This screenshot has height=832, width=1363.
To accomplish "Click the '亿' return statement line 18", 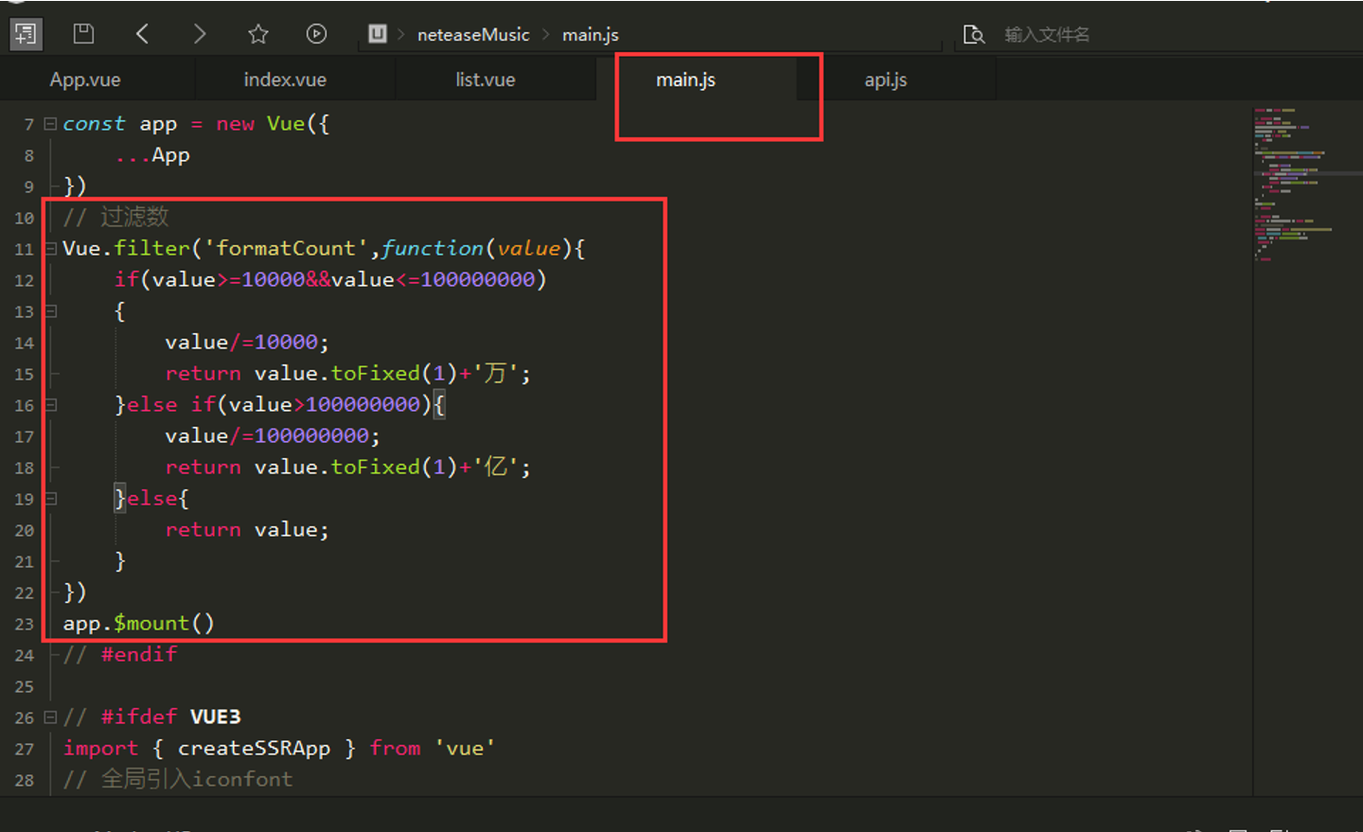I will coord(348,467).
